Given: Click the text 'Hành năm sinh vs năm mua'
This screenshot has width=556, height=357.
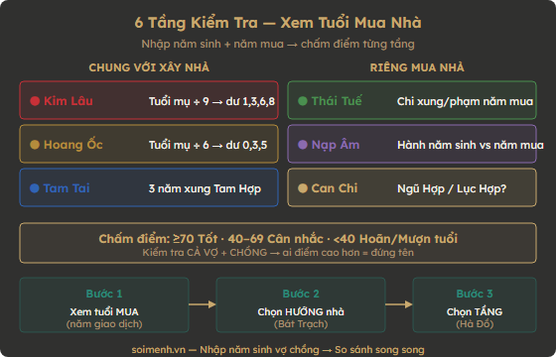Looking at the screenshot, I should point(471,145).
